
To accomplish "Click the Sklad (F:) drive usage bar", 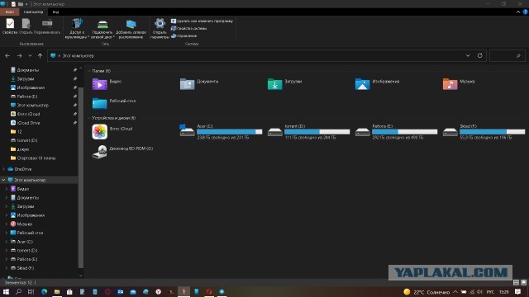I will (x=493, y=132).
